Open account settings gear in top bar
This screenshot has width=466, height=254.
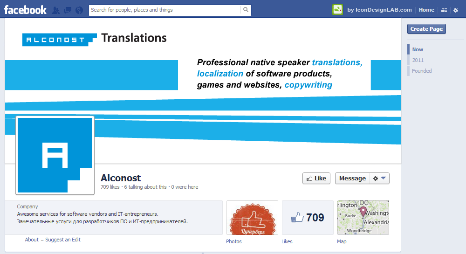click(x=456, y=10)
